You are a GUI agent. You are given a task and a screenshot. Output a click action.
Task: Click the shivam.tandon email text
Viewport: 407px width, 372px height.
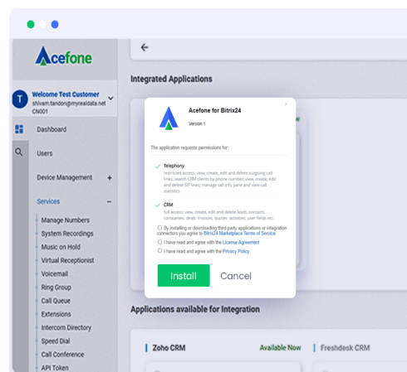[x=69, y=104]
